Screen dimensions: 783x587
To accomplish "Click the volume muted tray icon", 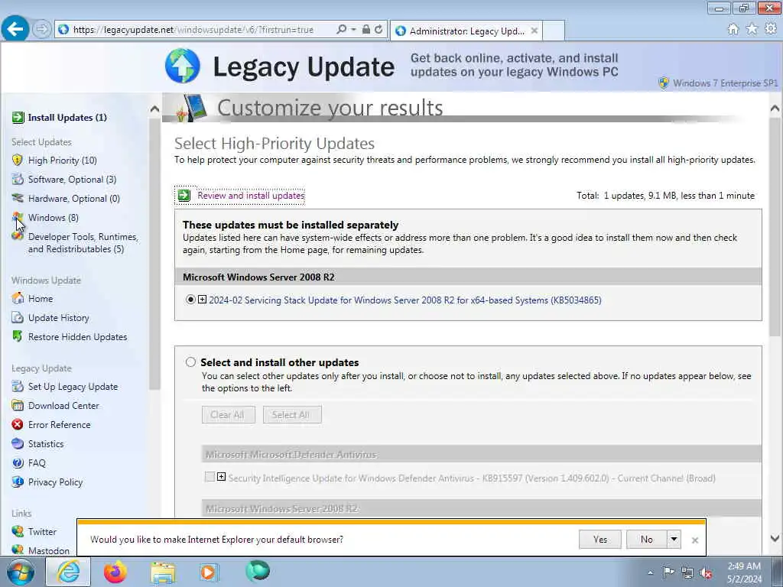I will (x=706, y=572).
